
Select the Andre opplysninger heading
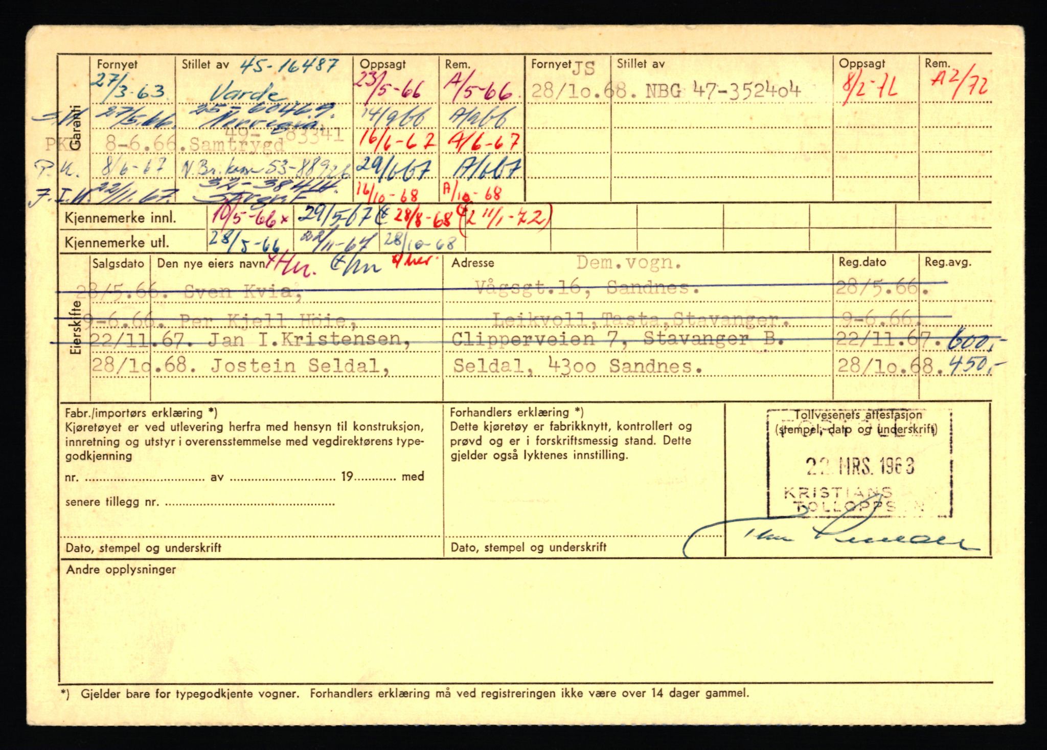click(x=121, y=570)
